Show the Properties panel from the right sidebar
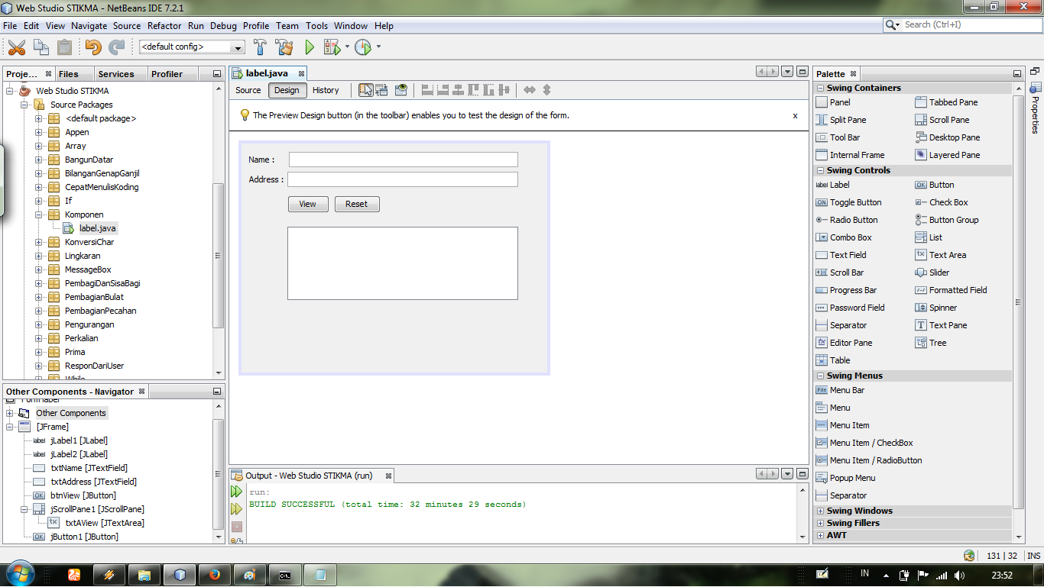 (x=1037, y=113)
